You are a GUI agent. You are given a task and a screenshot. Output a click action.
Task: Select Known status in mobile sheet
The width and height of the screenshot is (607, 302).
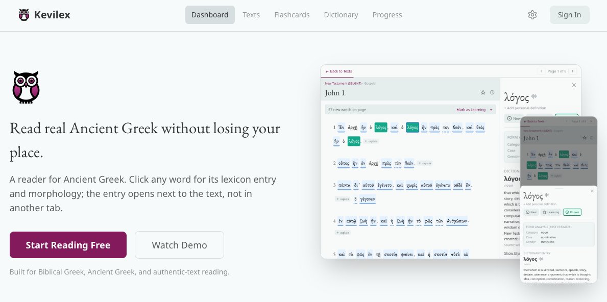pos(572,212)
